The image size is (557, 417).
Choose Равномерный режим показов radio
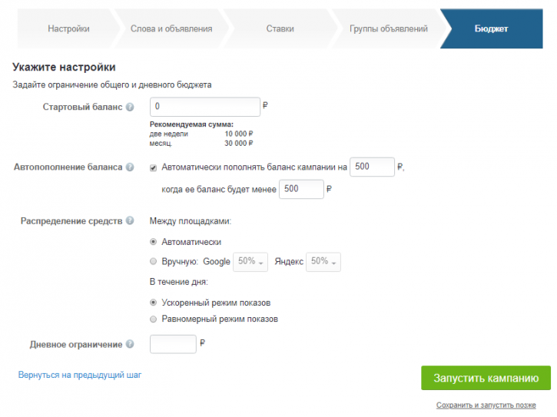coord(153,319)
